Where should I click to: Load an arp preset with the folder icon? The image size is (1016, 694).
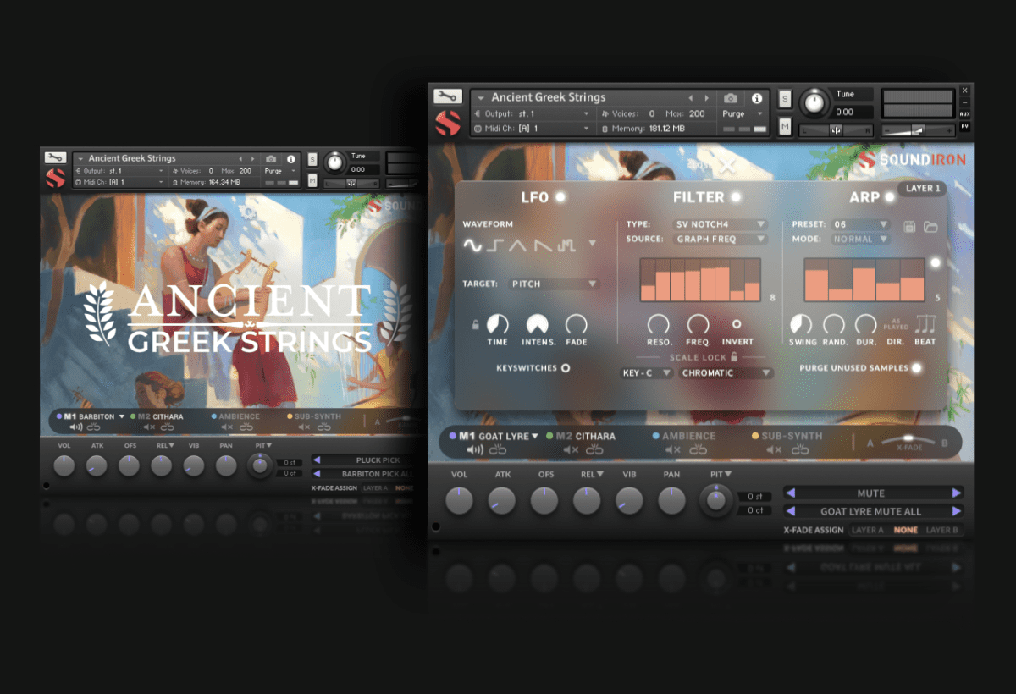[930, 226]
